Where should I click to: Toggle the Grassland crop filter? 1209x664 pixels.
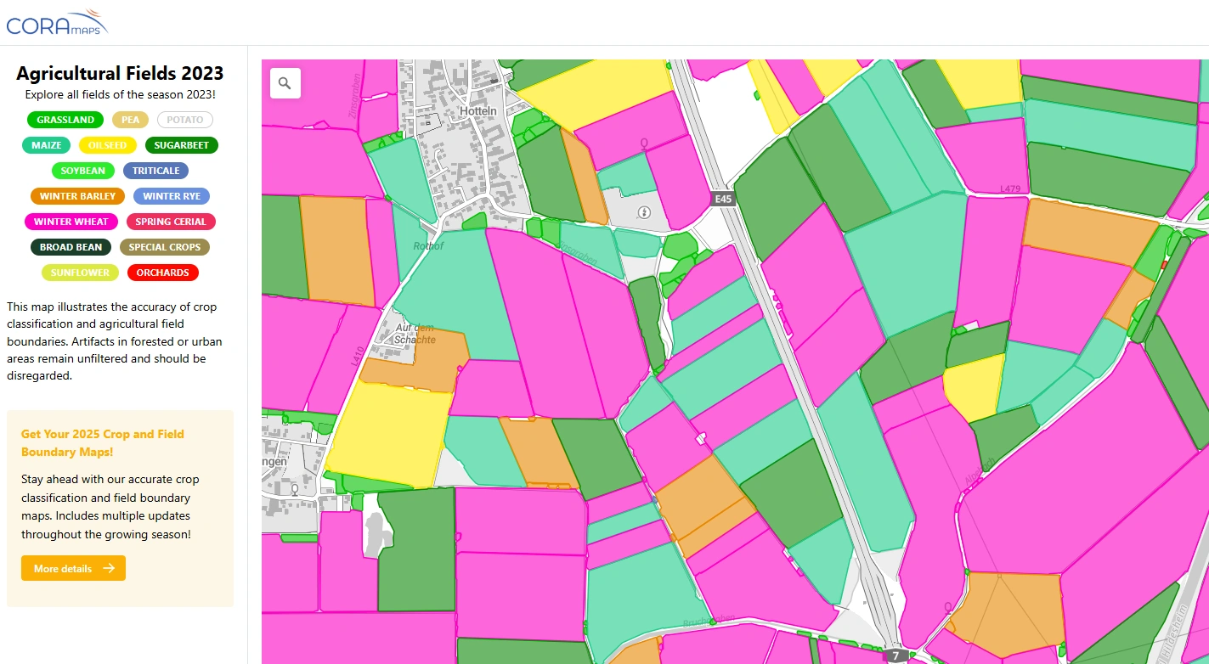tap(65, 120)
